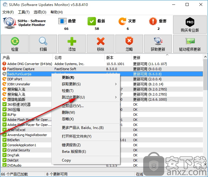Click the 版本 column header to sort
This screenshot has width=208, height=177.
[118, 58]
